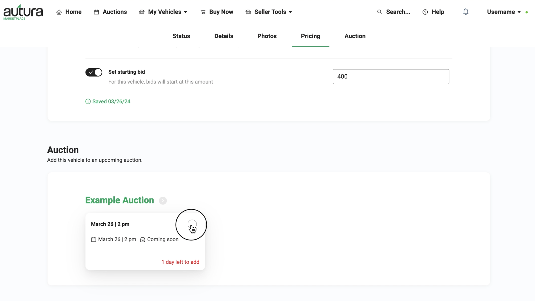The height and width of the screenshot is (301, 535).
Task: Click the green info icon beside Saved 03/26/24
Action: coord(88,102)
